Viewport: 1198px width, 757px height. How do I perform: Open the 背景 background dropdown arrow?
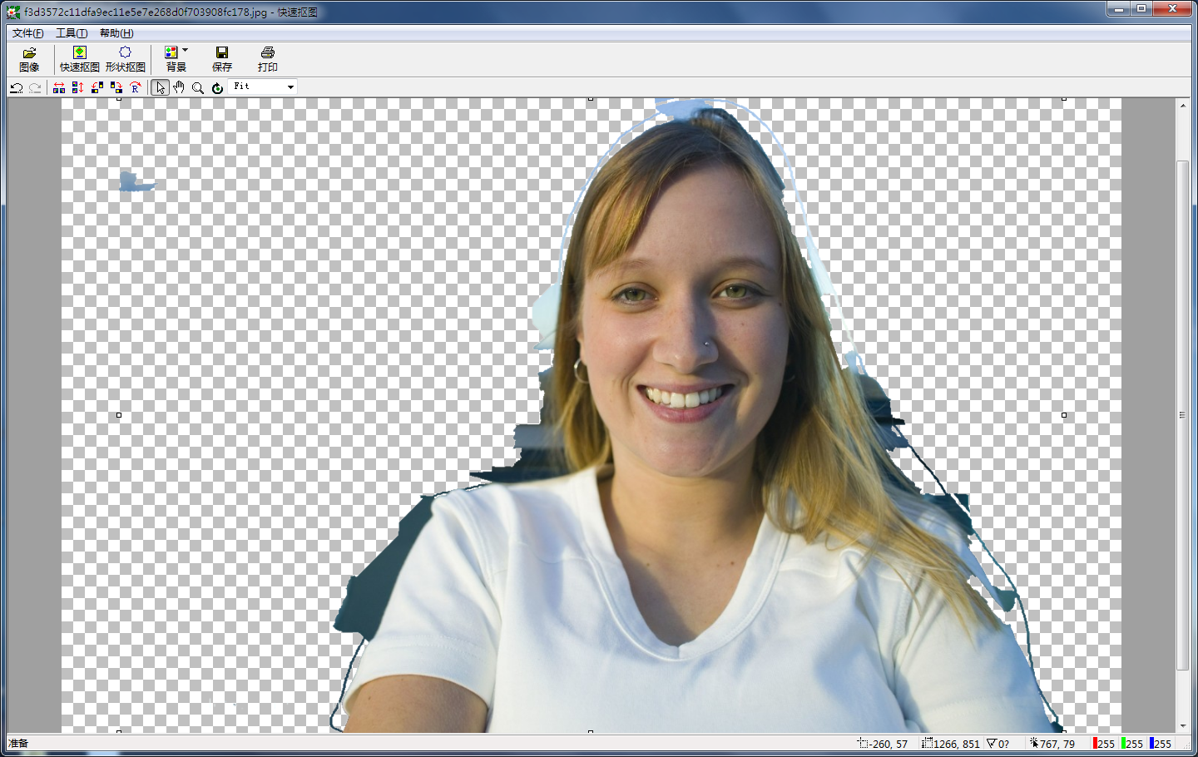(x=185, y=51)
